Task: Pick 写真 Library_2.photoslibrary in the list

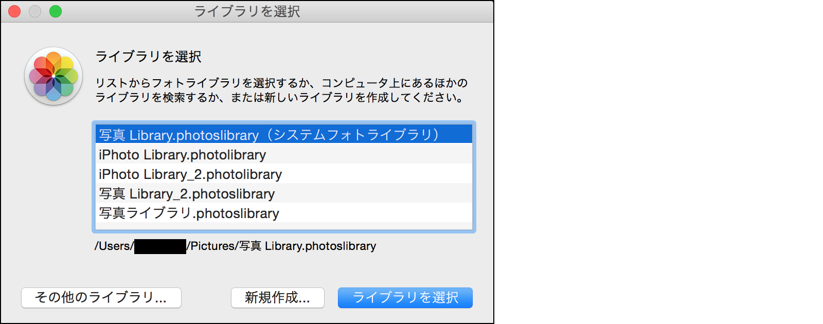Action: [187, 194]
